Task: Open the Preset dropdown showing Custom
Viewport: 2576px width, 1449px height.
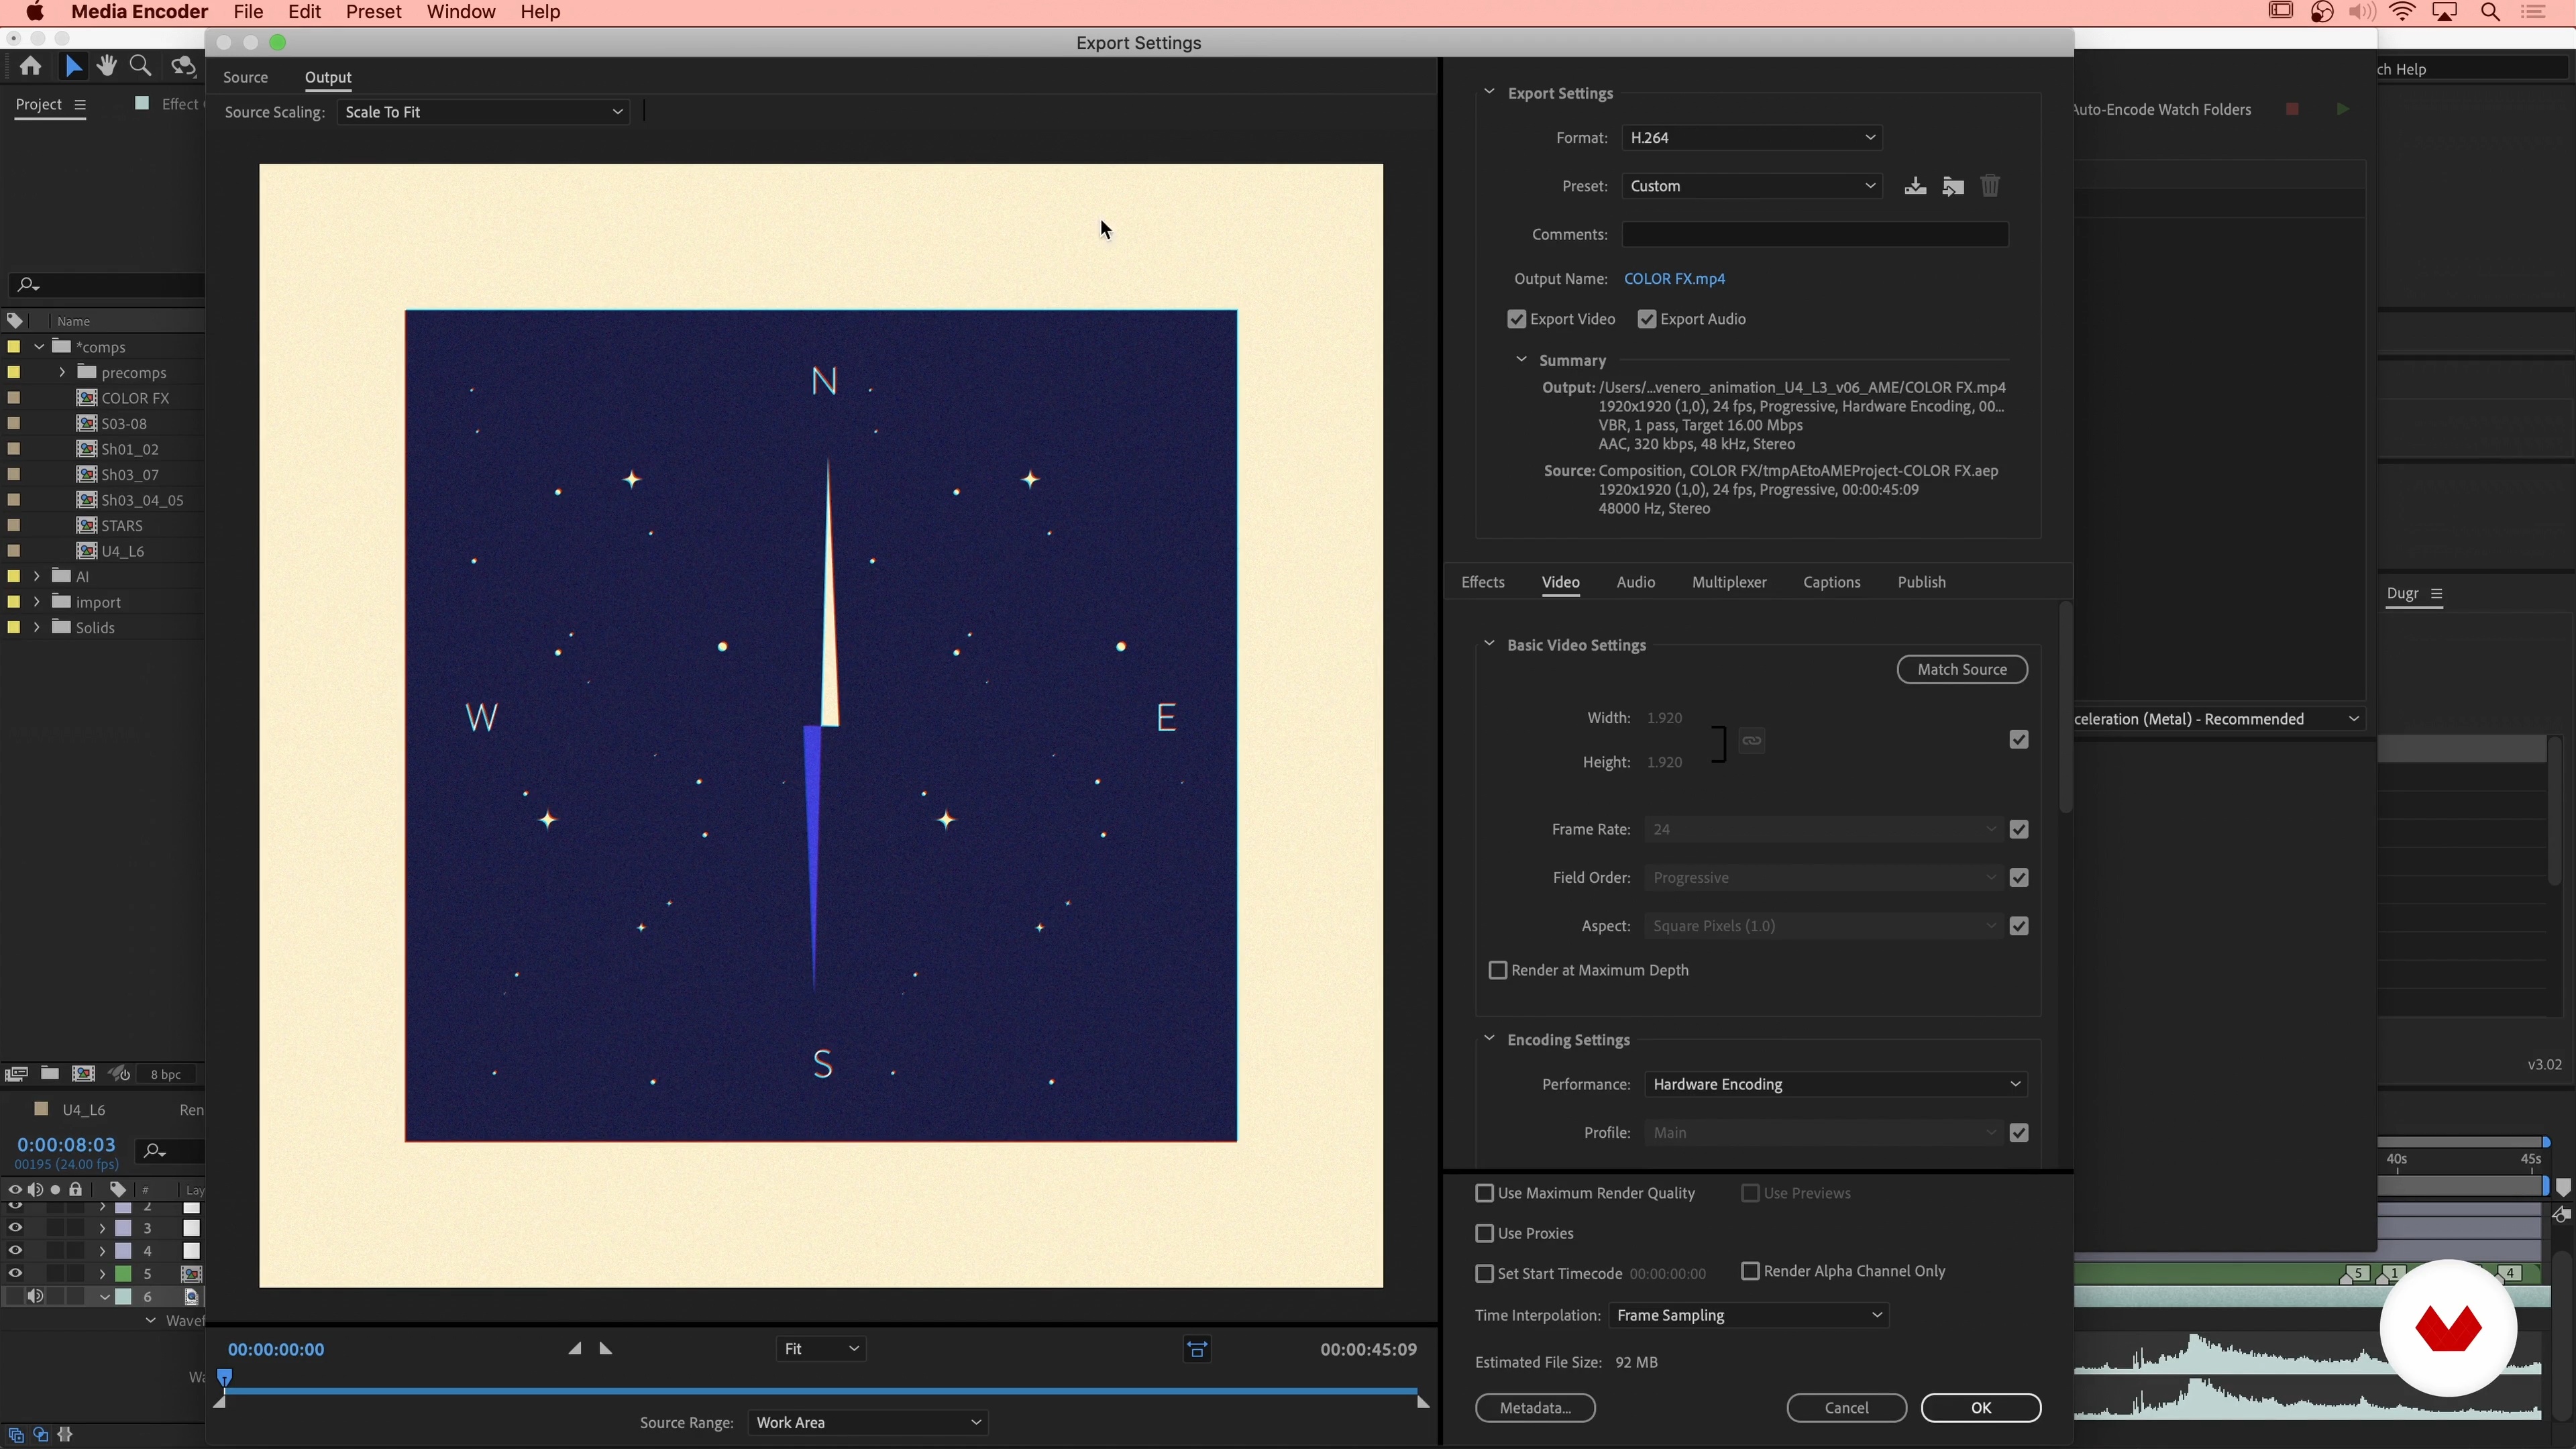Action: point(1752,186)
